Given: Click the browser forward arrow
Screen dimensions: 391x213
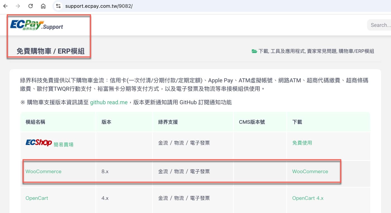Looking at the screenshot, I should 18,6.
